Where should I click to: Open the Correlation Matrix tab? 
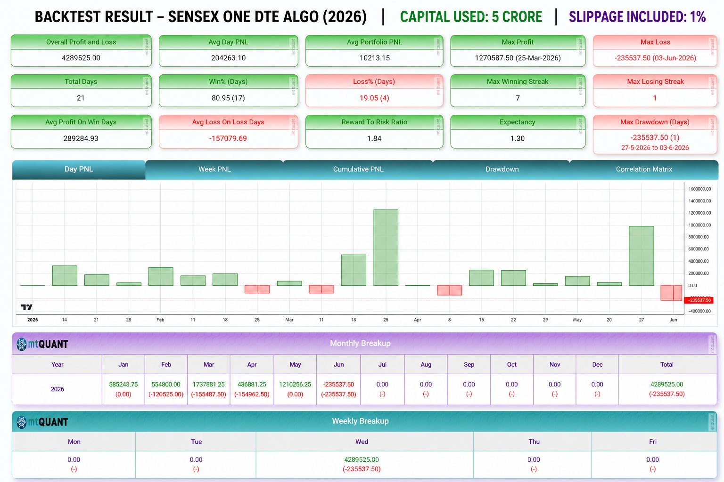point(644,169)
